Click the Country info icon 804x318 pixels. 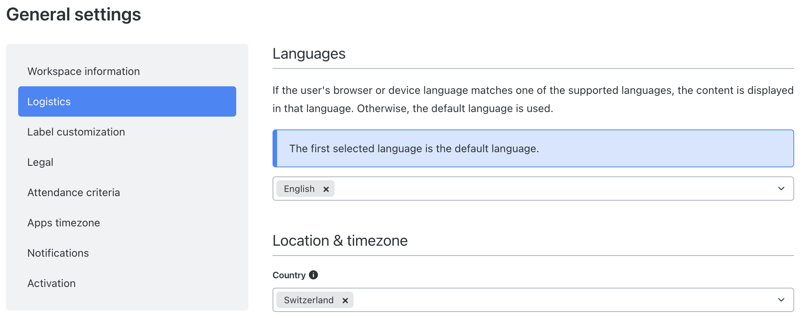pos(313,275)
